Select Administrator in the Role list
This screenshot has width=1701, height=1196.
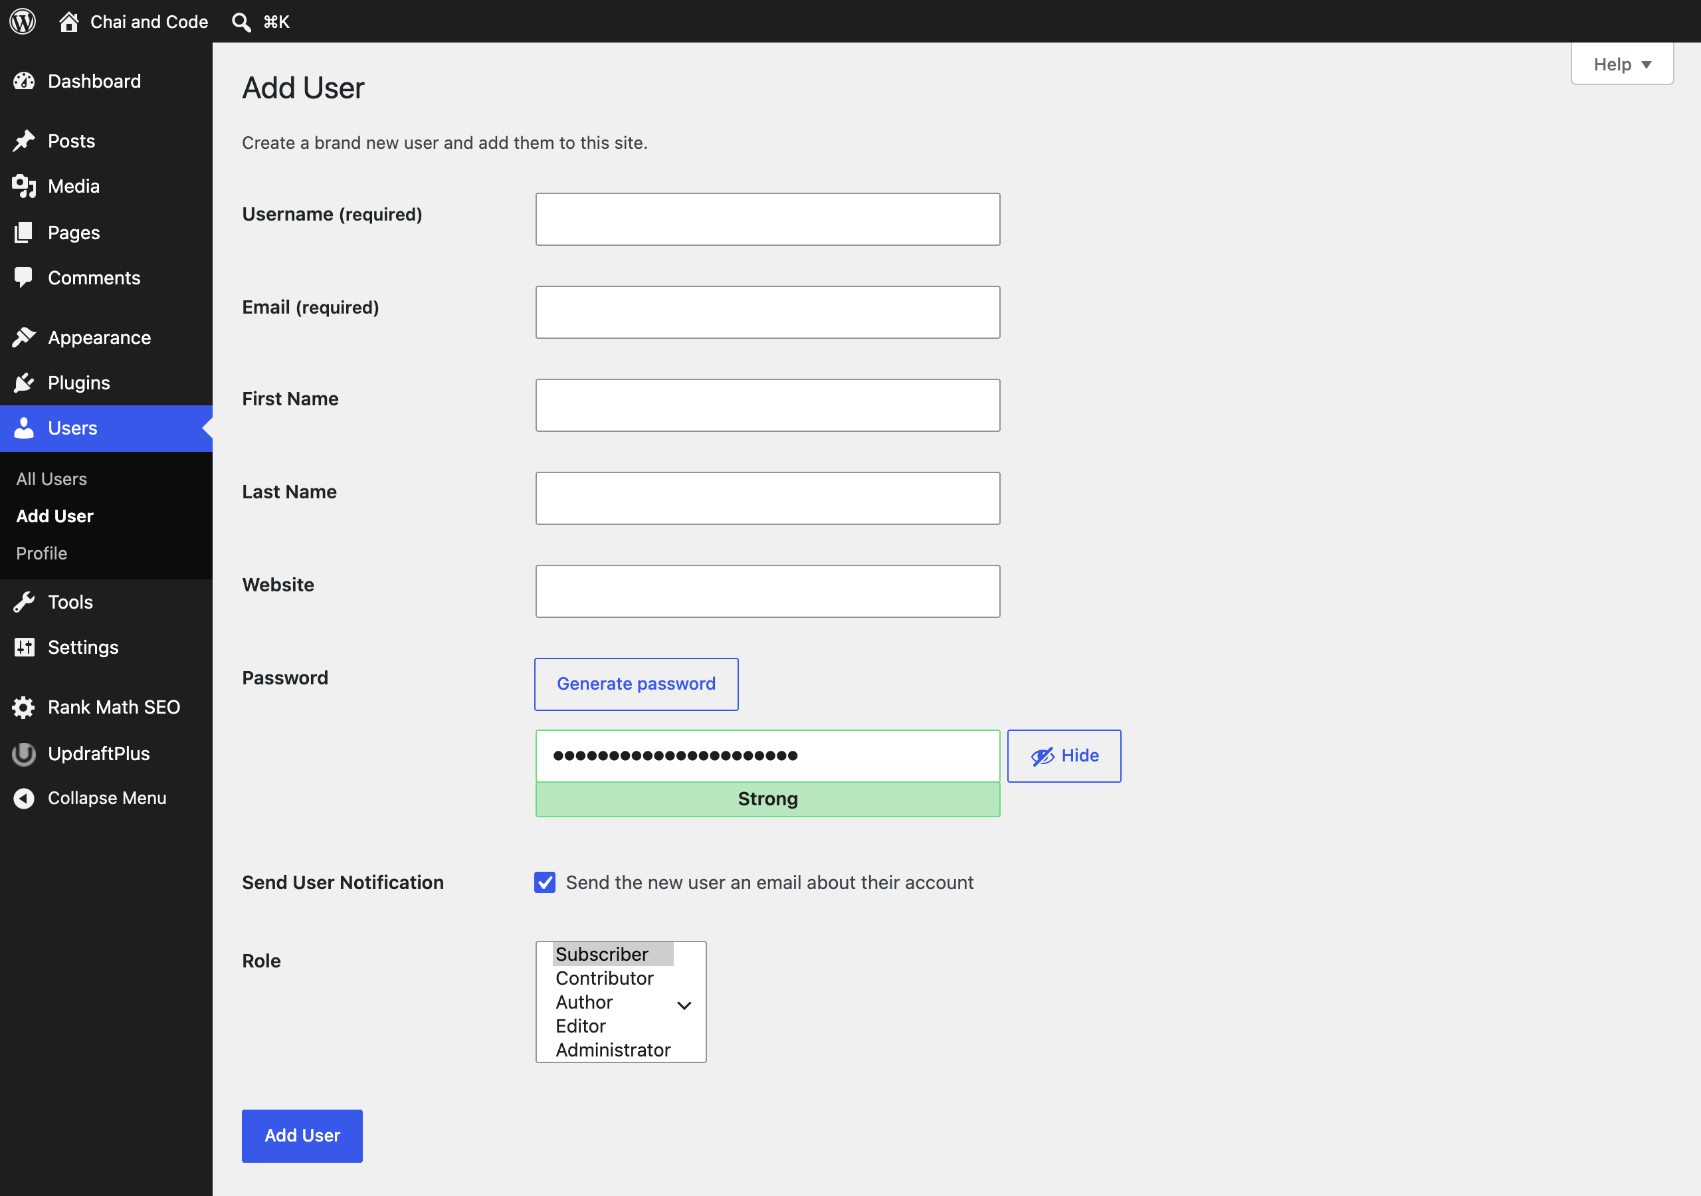pos(613,1050)
